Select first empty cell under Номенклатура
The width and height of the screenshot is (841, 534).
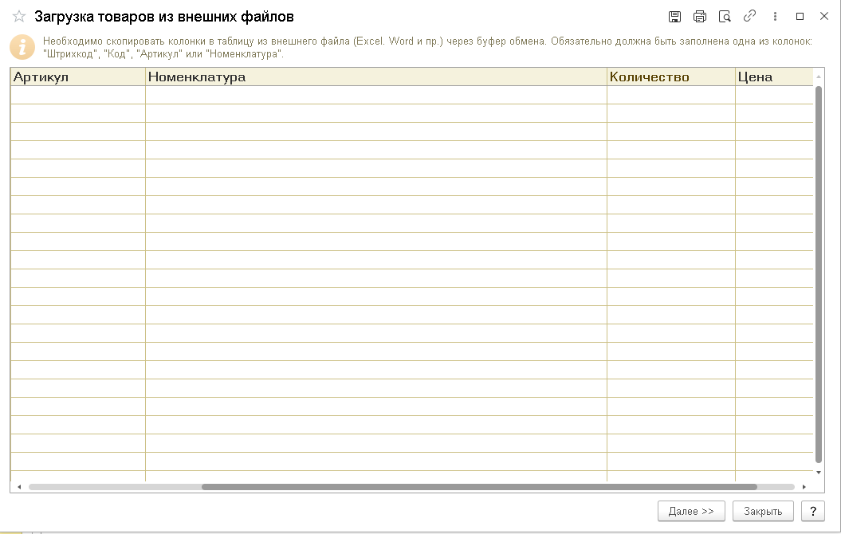[375, 95]
